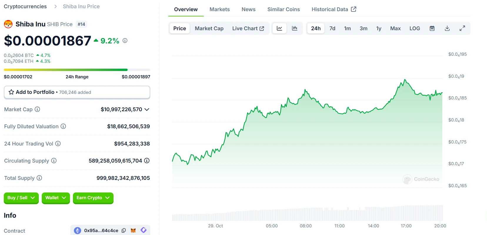Click the star icon in Add to Portfolio
Screen dimensions: 487x235
[x=11, y=92]
